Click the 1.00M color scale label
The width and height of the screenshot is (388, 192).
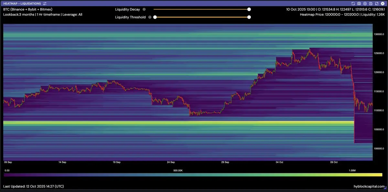click(352, 170)
